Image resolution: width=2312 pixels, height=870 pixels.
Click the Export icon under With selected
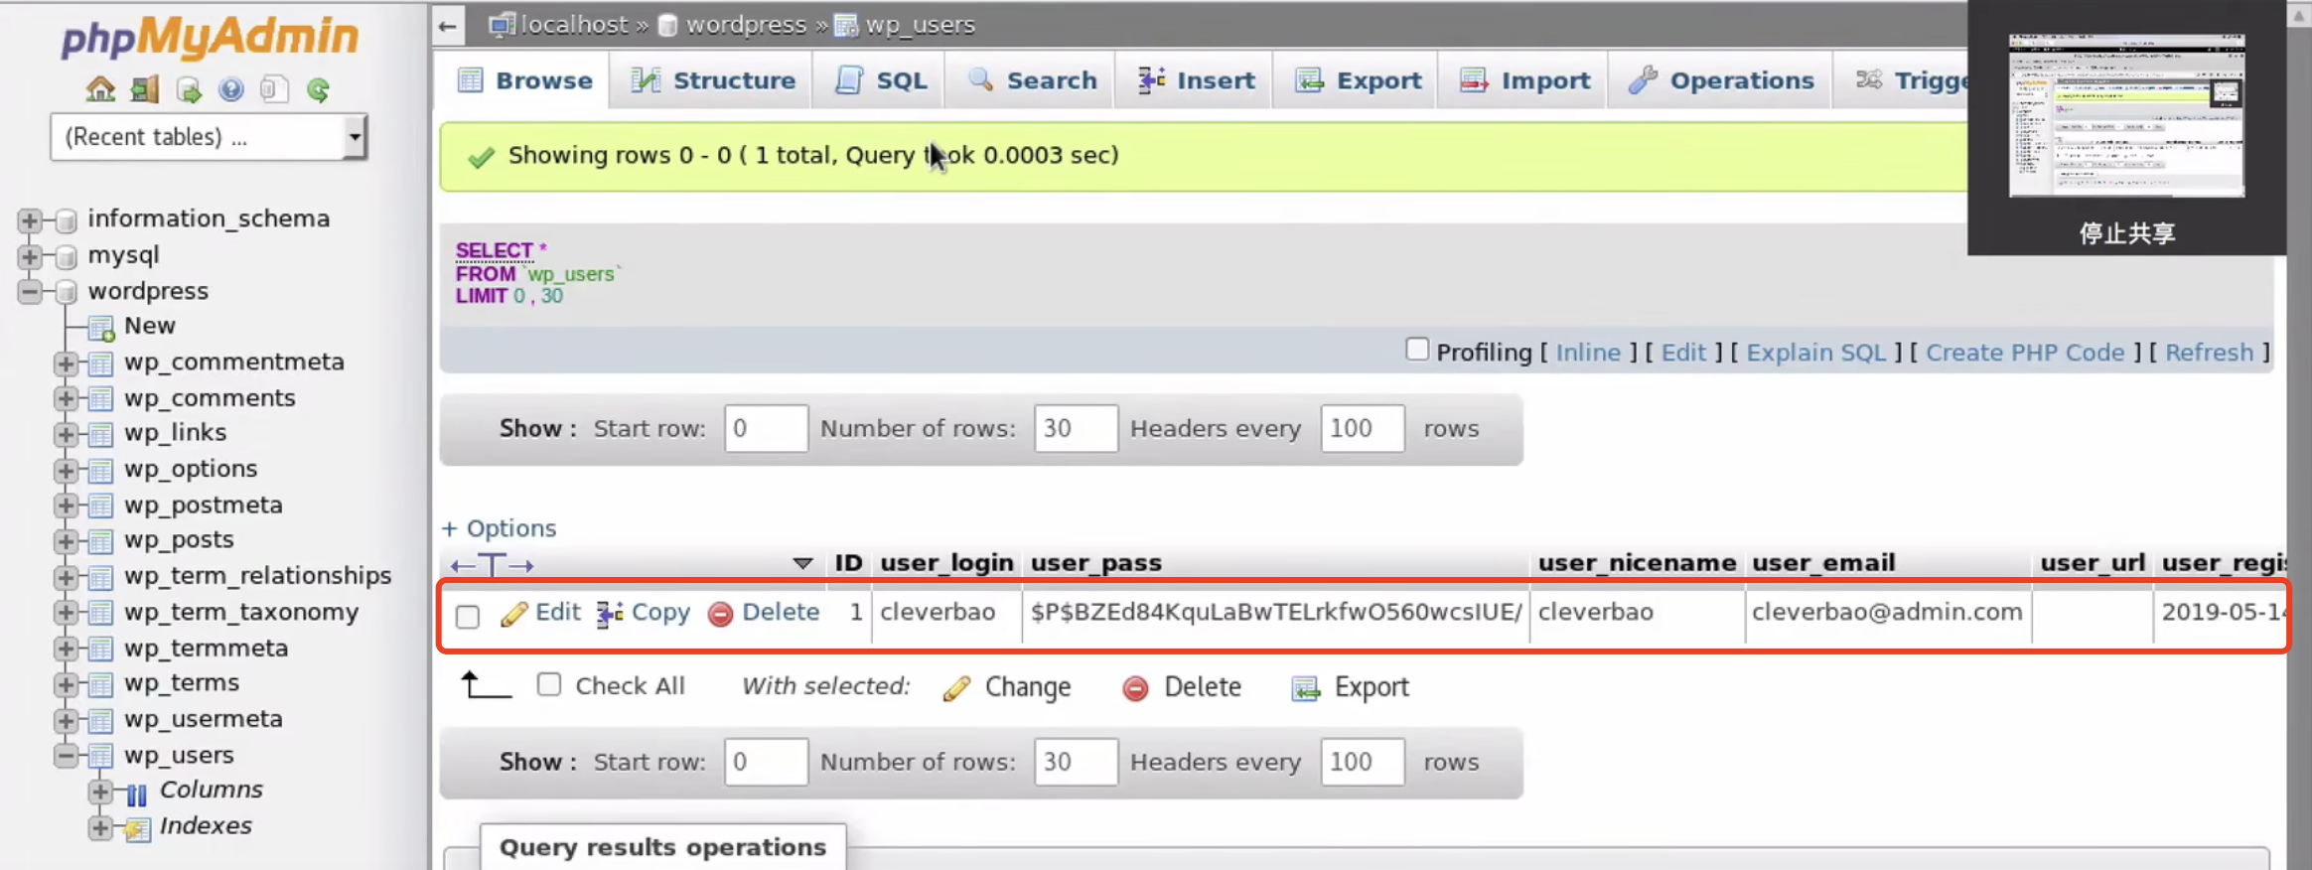coord(1306,687)
